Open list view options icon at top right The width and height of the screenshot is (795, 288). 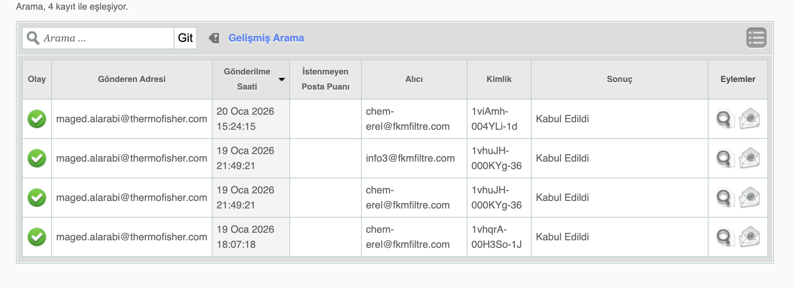pos(756,38)
